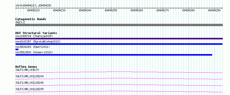Click the magenta SULF1|NM_001128206 intron line
Viewport: 230px width, 95px height.
pos(119,85)
